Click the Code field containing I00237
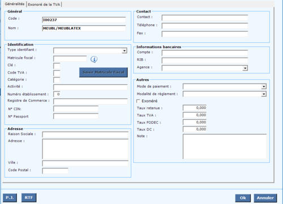 pos(84,20)
